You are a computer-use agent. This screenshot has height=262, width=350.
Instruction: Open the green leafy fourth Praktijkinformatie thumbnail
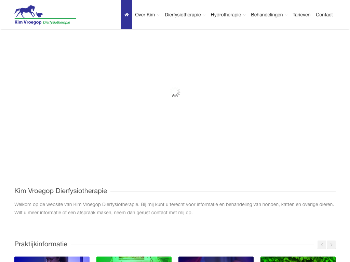(x=298, y=259)
